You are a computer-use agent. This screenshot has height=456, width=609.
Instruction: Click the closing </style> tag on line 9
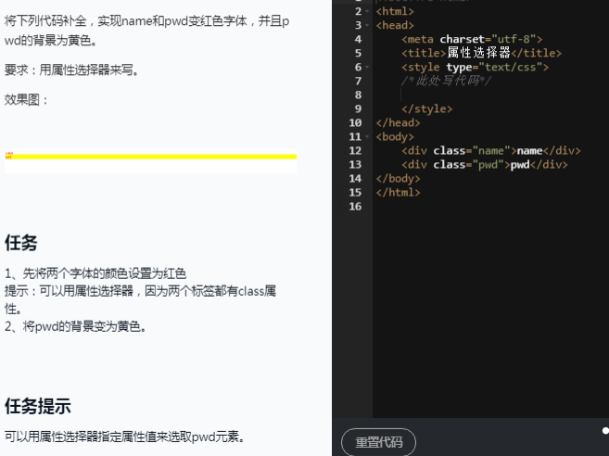426,108
